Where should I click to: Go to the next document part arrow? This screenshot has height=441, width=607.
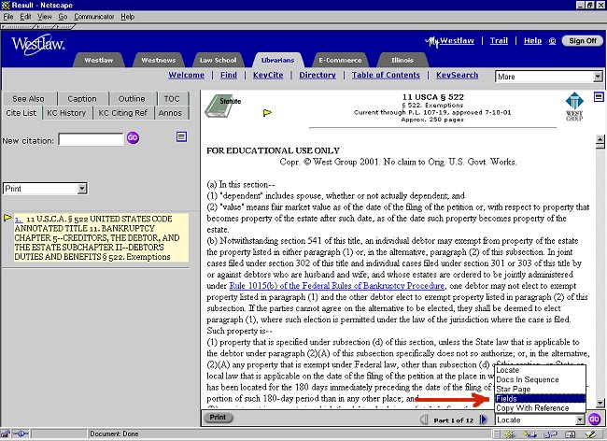tap(483, 420)
